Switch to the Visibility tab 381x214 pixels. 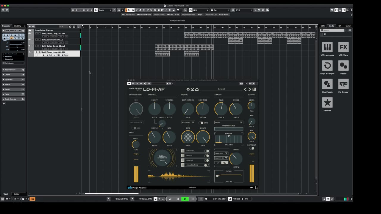pos(18,26)
